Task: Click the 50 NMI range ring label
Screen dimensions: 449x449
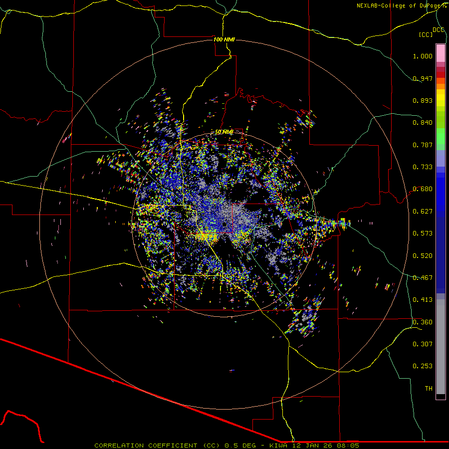Action: tap(224, 132)
